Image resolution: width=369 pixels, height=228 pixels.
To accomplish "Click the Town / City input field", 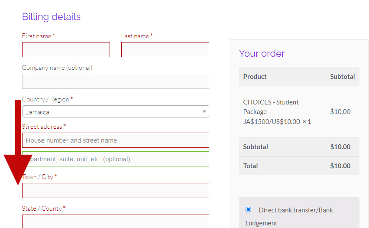I will pos(115,191).
